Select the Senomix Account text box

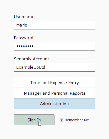(54, 67)
